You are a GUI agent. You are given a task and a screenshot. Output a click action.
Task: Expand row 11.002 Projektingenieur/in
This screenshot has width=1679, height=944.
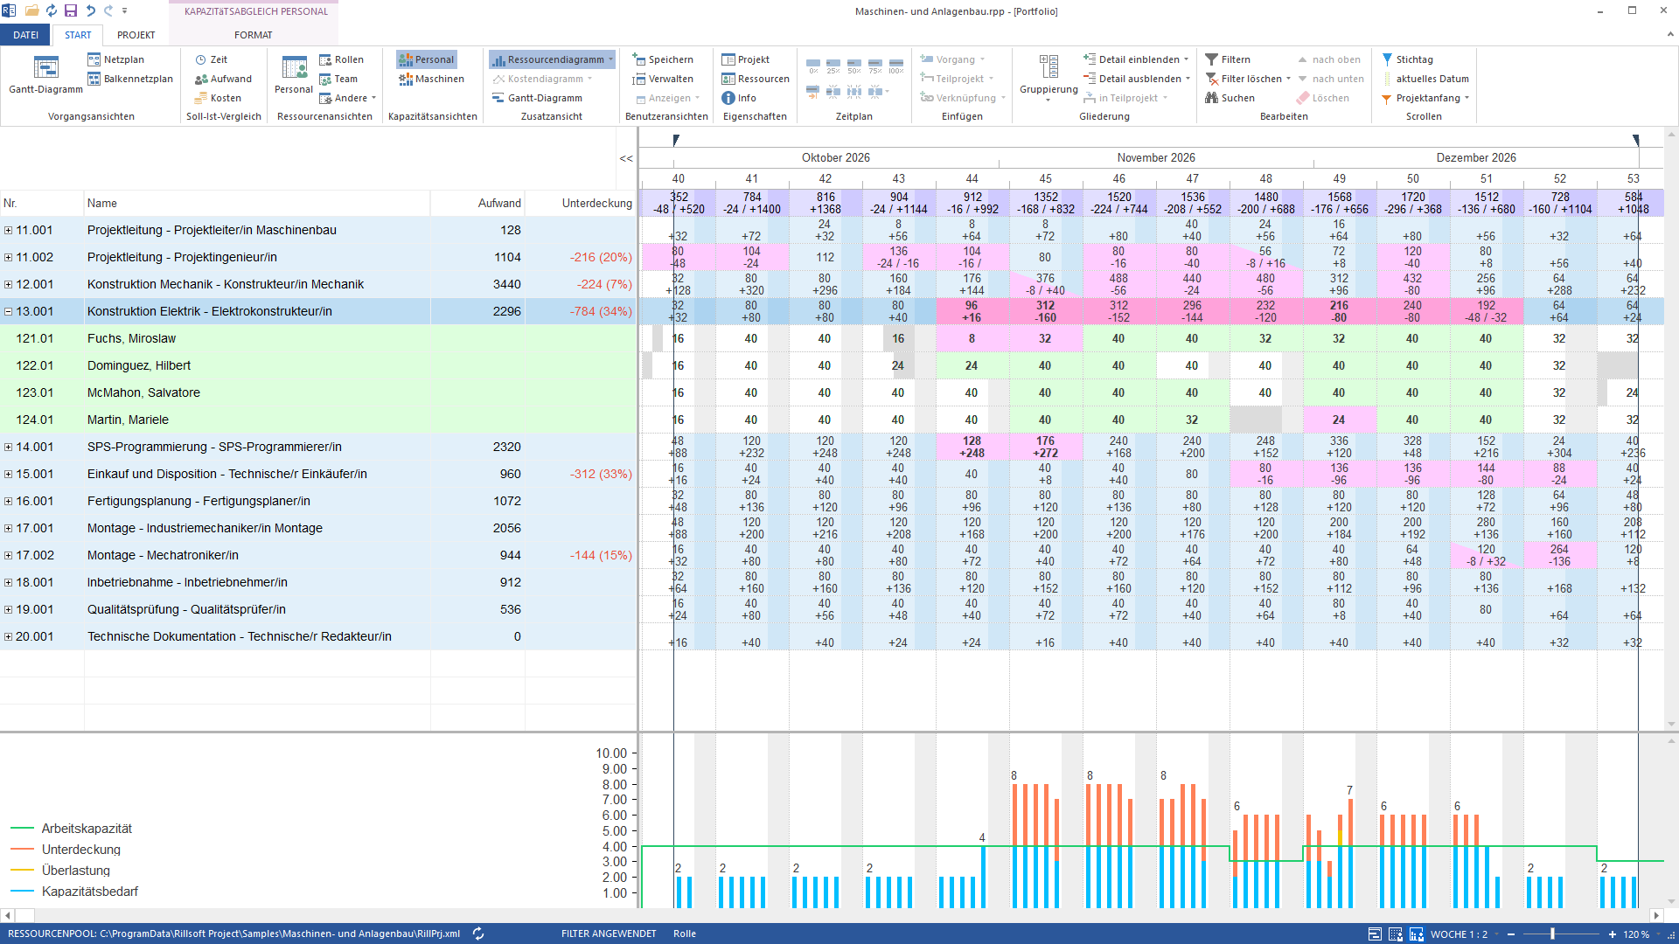click(8, 257)
